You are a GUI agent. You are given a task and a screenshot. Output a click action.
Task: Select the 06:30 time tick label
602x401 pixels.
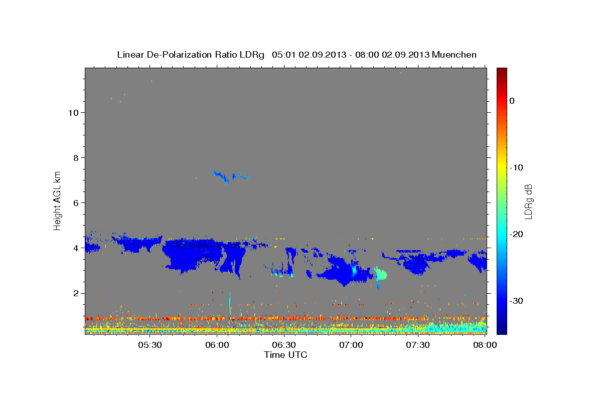coord(284,345)
